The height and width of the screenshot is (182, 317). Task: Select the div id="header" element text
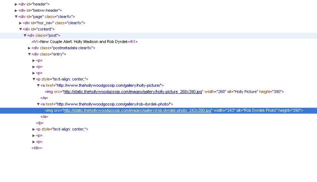coord(34,4)
